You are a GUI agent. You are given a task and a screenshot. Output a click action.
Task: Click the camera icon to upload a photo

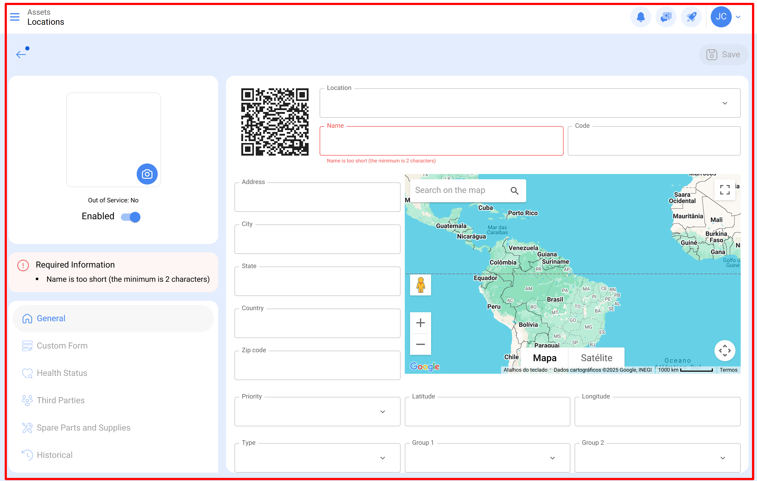click(x=147, y=174)
